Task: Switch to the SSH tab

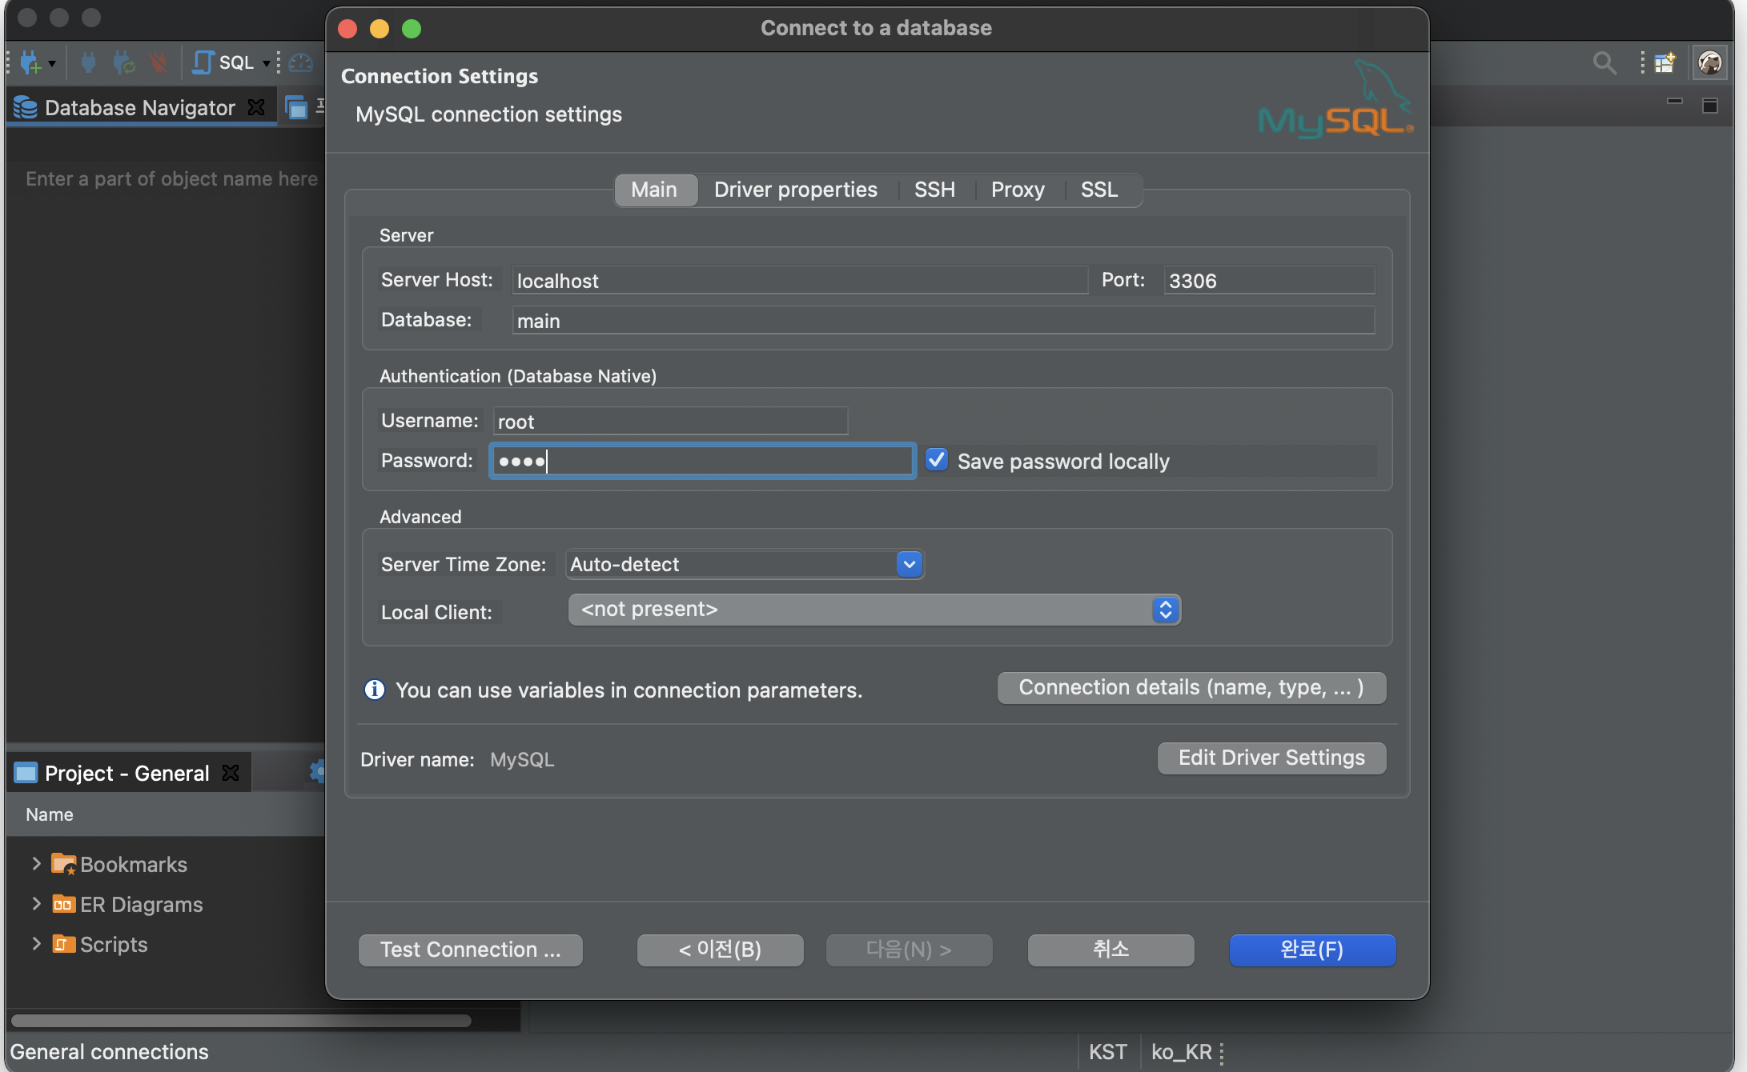Action: 934,190
